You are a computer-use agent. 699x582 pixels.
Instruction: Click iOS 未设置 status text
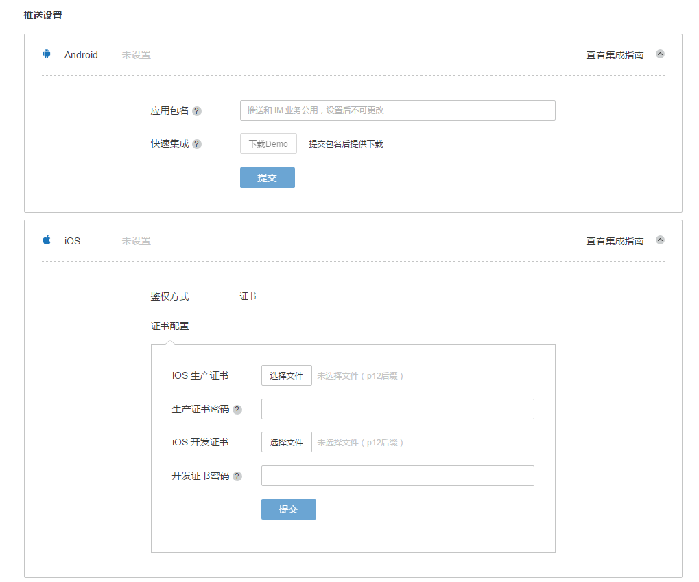click(136, 241)
